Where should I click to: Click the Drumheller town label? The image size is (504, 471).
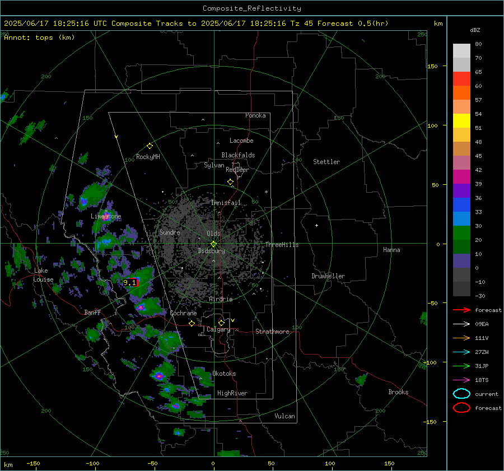tap(328, 276)
